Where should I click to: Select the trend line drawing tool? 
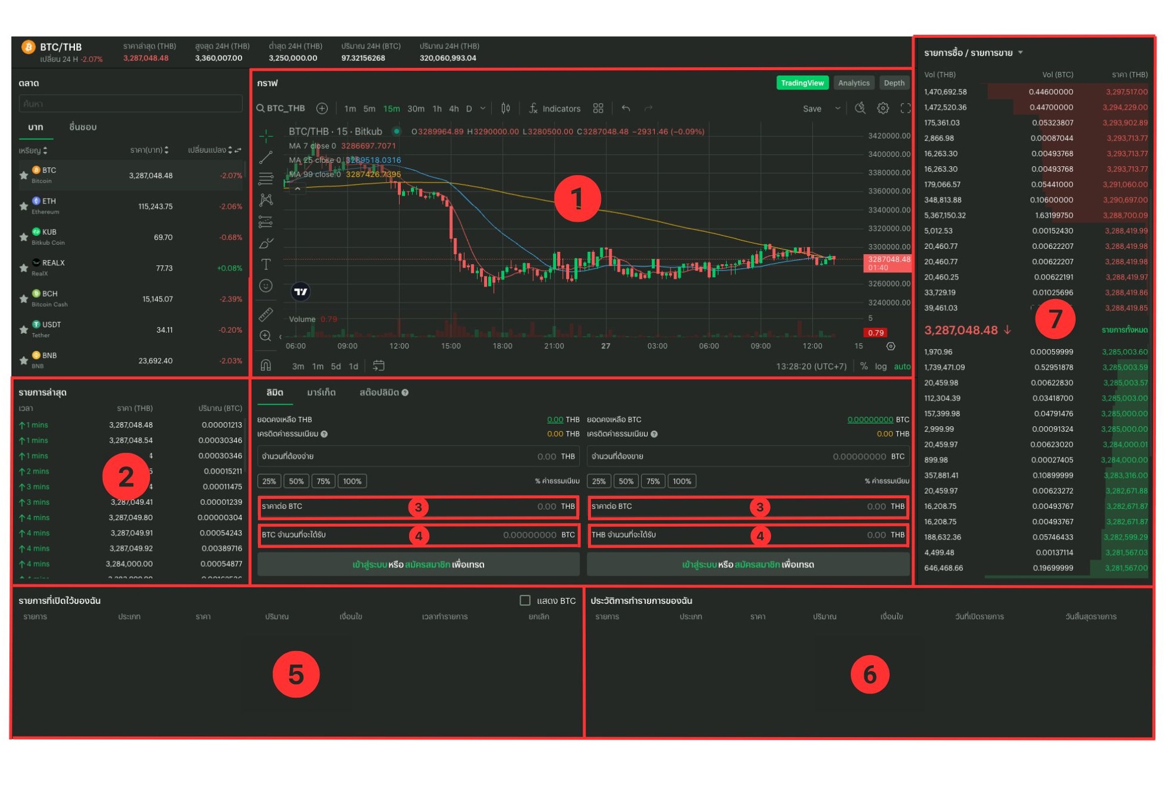pos(266,157)
